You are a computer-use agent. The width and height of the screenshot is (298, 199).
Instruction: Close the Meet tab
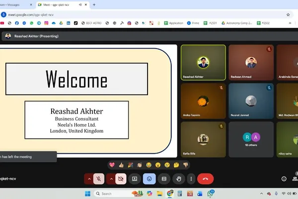coord(86,5)
